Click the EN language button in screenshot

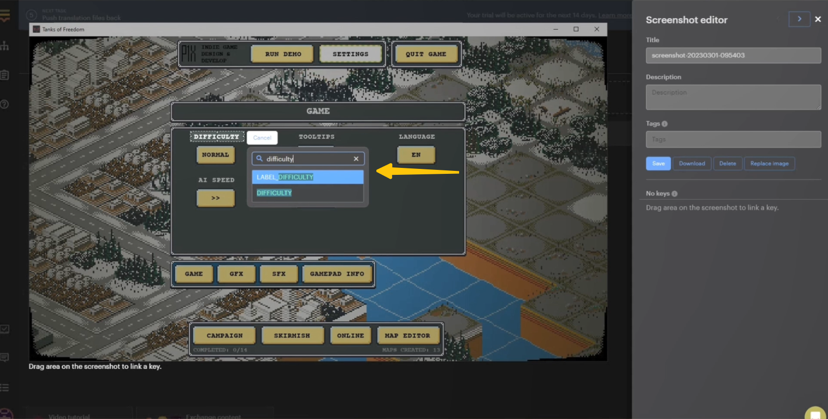click(x=416, y=155)
